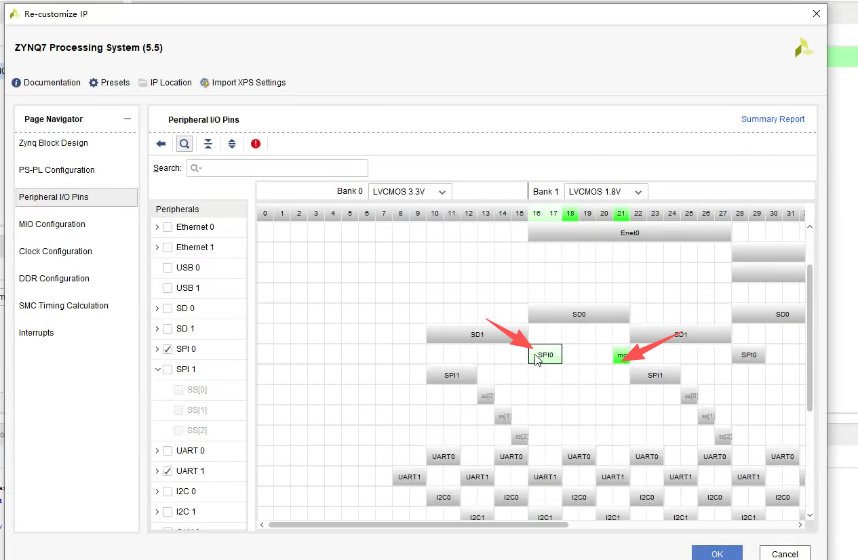Select Peripheral I/O Pins page

click(77, 197)
